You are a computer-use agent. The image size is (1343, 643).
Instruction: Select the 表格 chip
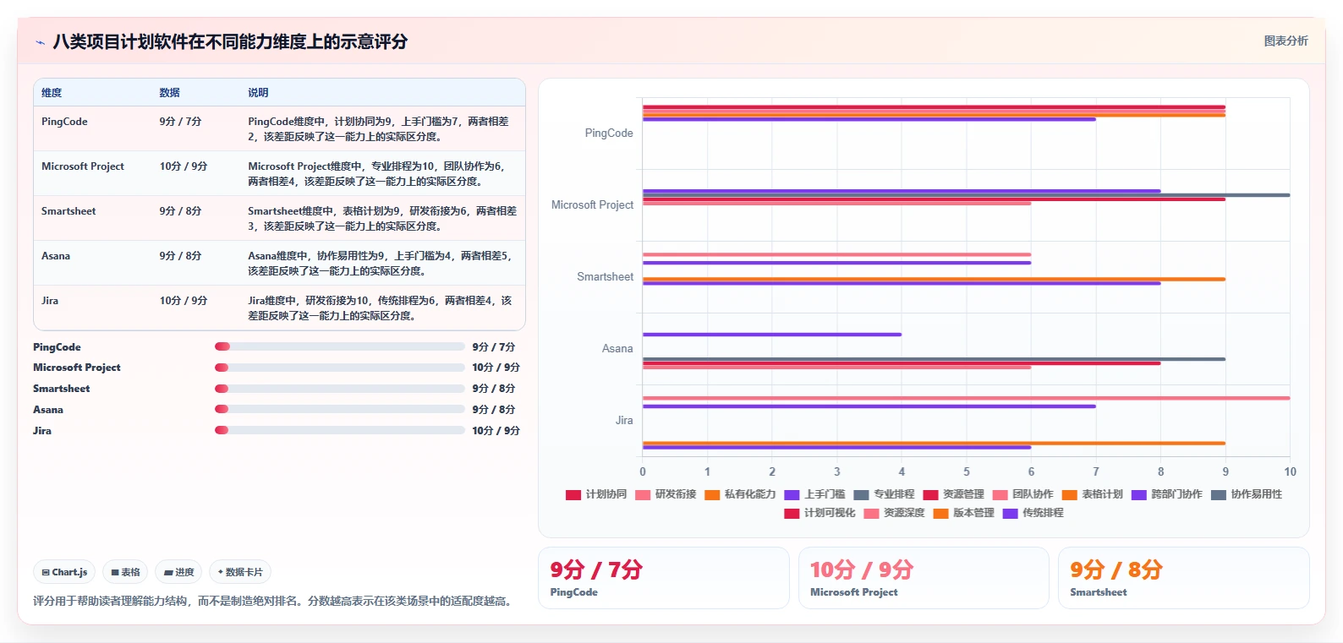coord(125,572)
